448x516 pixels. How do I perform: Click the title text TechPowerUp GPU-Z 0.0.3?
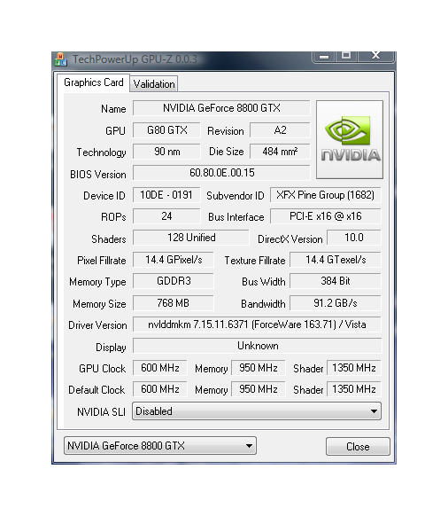(x=135, y=59)
